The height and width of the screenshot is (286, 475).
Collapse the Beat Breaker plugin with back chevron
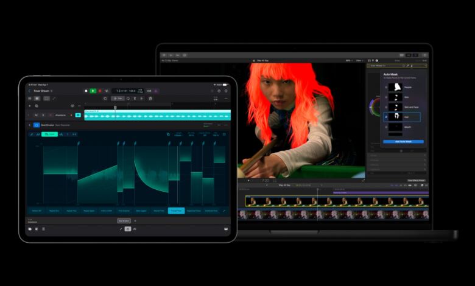pos(29,125)
